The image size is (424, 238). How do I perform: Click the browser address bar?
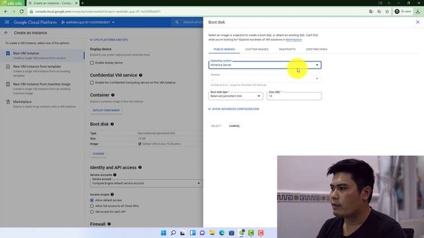click(x=197, y=12)
